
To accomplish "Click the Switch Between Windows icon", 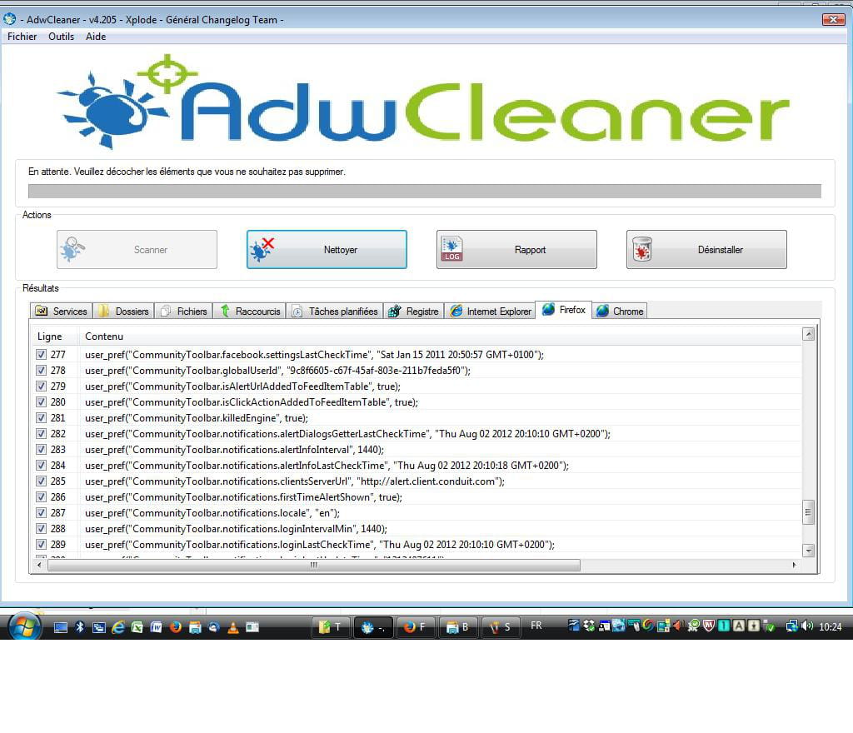I will point(99,627).
